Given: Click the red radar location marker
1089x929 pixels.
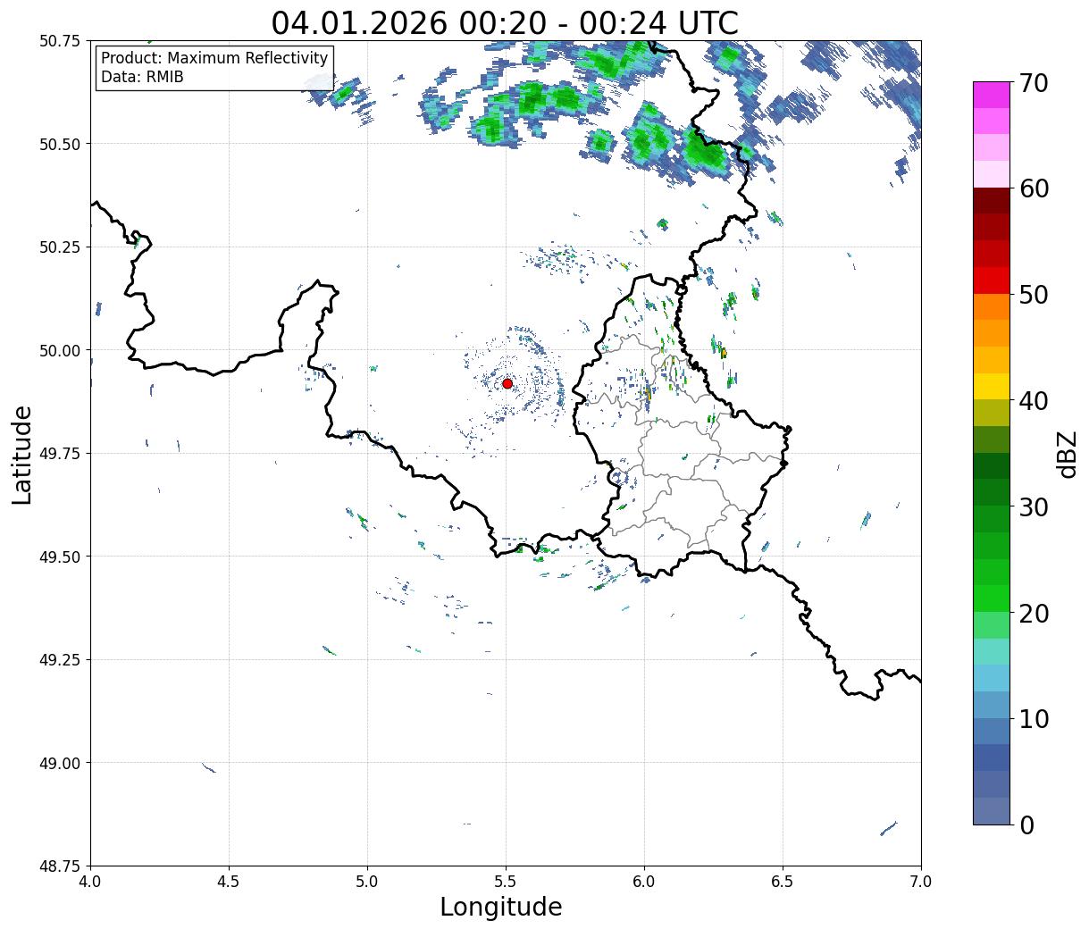Looking at the screenshot, I should (507, 383).
